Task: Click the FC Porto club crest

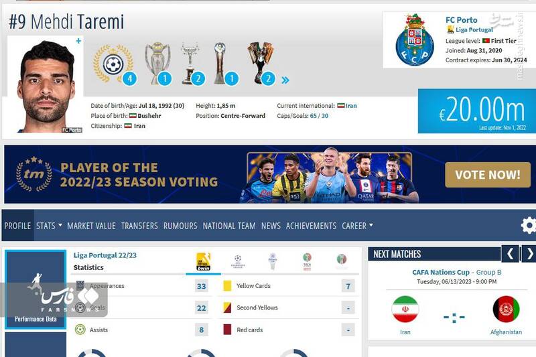Action: [415, 40]
